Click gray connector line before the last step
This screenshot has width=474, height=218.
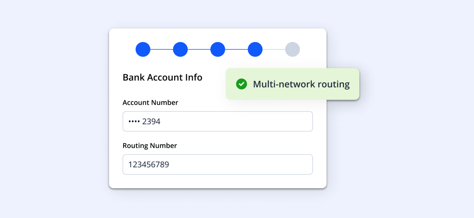pos(274,49)
